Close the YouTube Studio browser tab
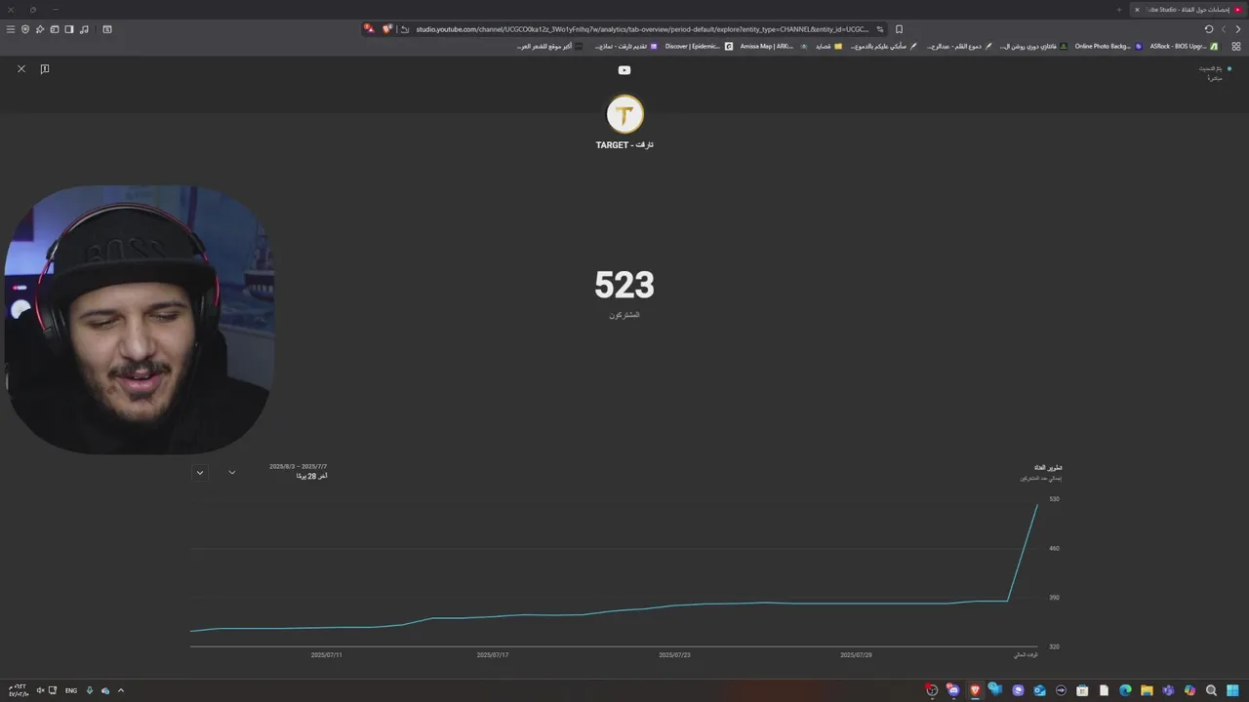Viewport: 1249px width, 702px height. coord(1137,10)
